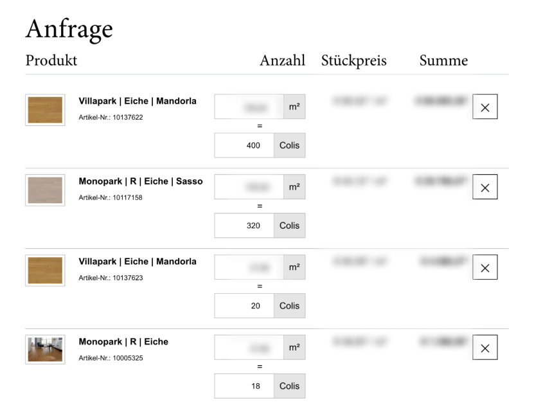Remove Villapark Eiche Mandorla 10137622 with X
Image resolution: width=534 pixels, height=405 pixels.
[485, 107]
